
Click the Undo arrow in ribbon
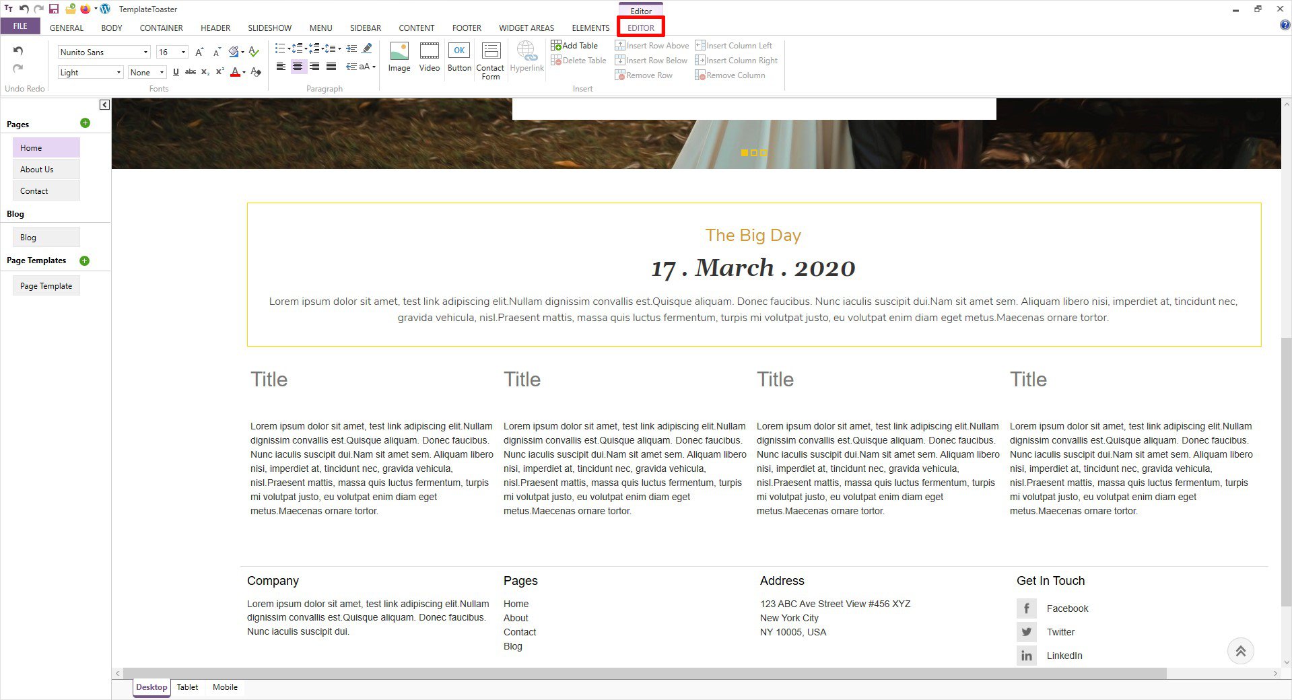[18, 51]
